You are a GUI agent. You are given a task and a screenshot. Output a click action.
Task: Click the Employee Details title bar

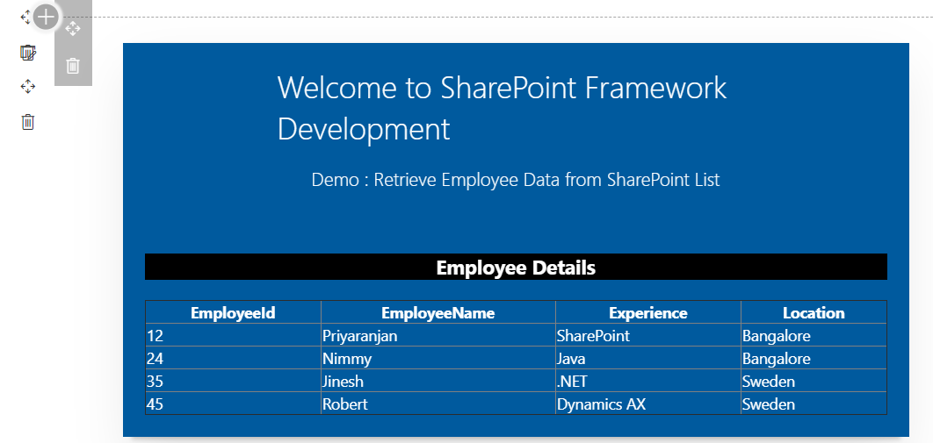(x=516, y=268)
